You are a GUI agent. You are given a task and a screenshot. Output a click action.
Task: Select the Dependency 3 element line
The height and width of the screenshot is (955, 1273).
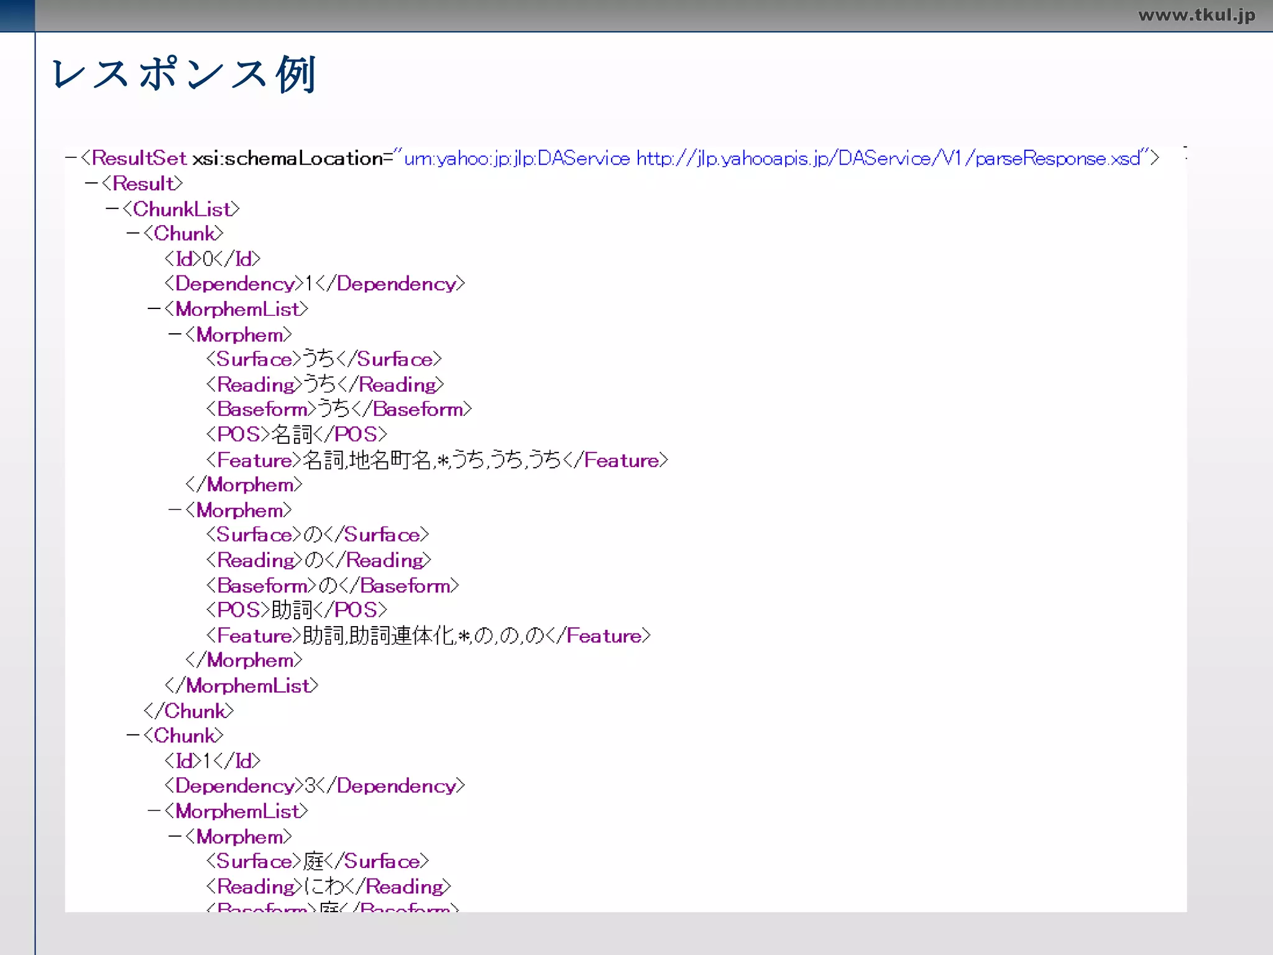[x=315, y=786]
